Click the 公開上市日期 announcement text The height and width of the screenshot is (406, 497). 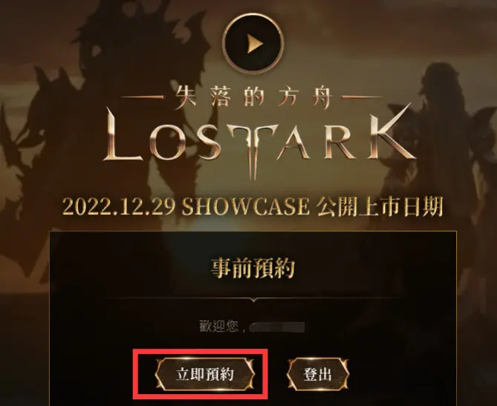pos(379,207)
